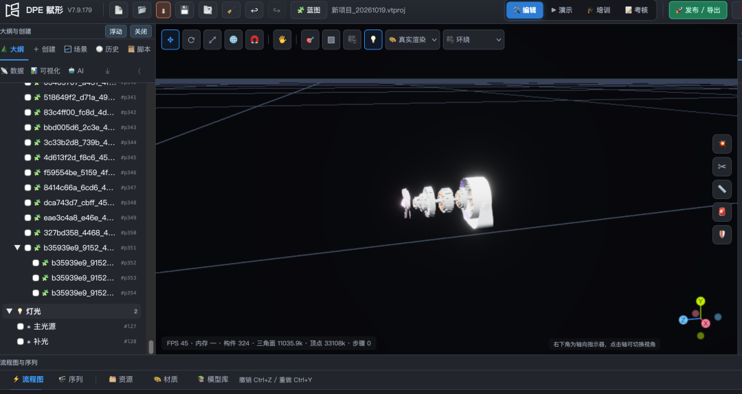Open the 环绕 camera mode dropdown
Viewport: 742px width, 394px height.
(473, 40)
